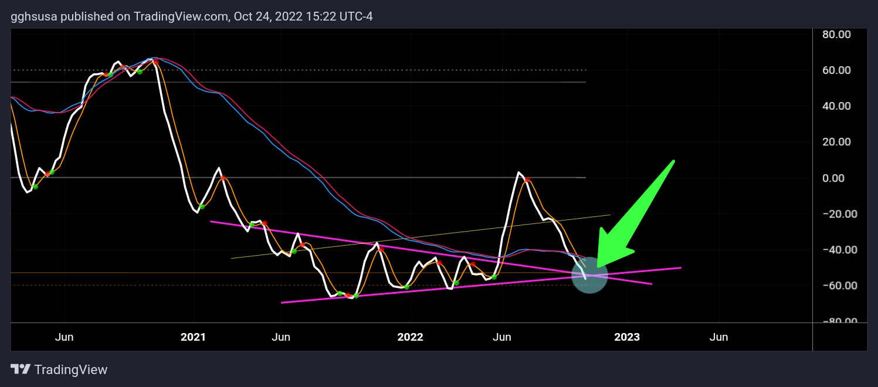Click the red signal dot at mid-2022 peak
The height and width of the screenshot is (387, 878).
[x=527, y=180]
